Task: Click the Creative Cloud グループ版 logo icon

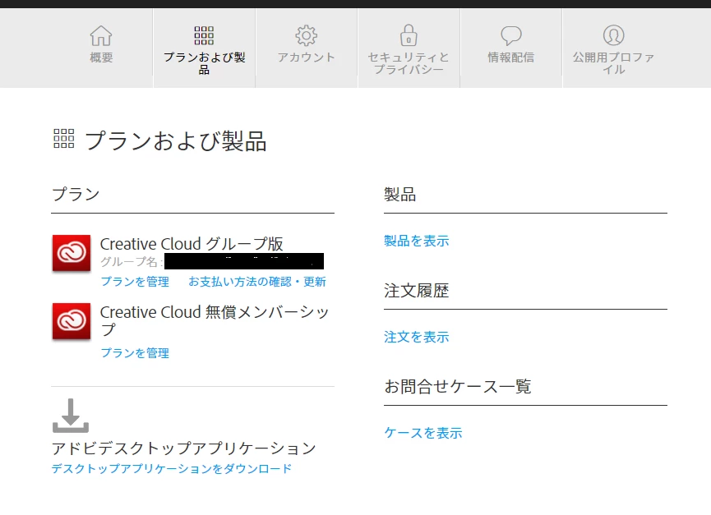Action: pyautogui.click(x=72, y=253)
